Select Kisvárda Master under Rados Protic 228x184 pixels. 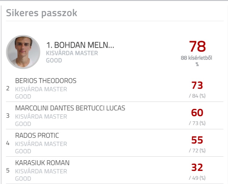pos(41,144)
